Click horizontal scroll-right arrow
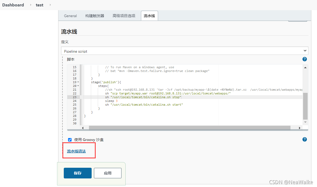Viewport: 317px width, 187px height. click(x=300, y=128)
